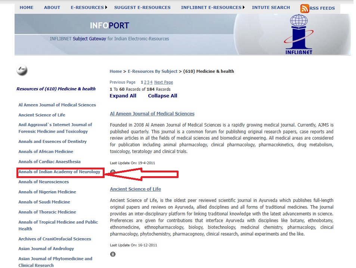The image size is (356, 268).
Task: Select Al Ameen Journal of Medical Sciences in sidebar
Action: [x=57, y=105]
